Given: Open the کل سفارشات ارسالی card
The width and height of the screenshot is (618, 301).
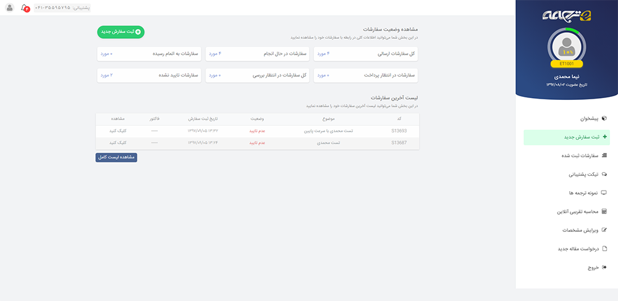Looking at the screenshot, I should (x=366, y=54).
